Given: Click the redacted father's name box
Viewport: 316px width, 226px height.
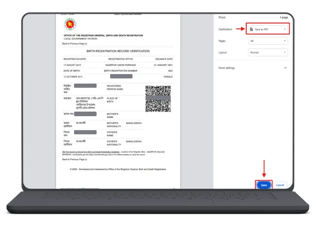Looking at the screenshot, I should [85, 132].
